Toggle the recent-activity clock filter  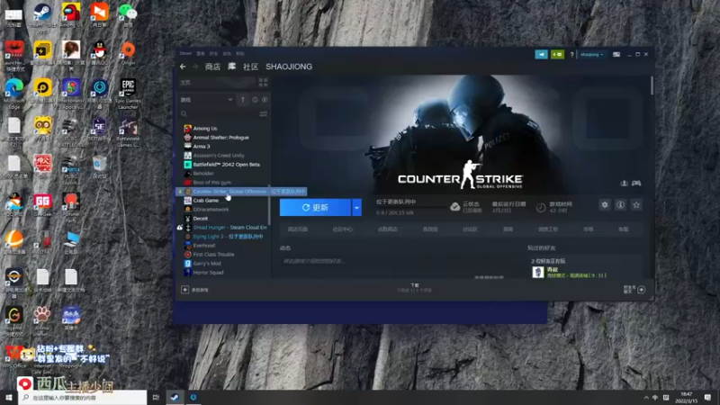pos(255,100)
